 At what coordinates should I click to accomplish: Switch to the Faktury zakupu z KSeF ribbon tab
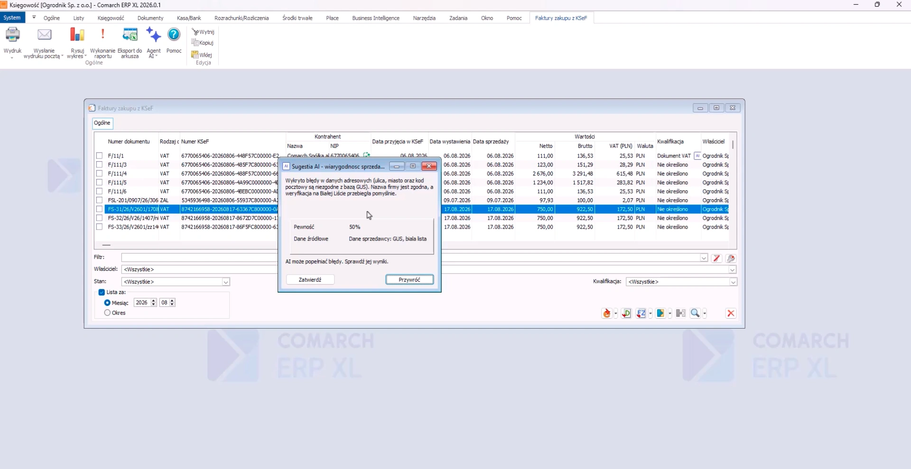tap(561, 18)
